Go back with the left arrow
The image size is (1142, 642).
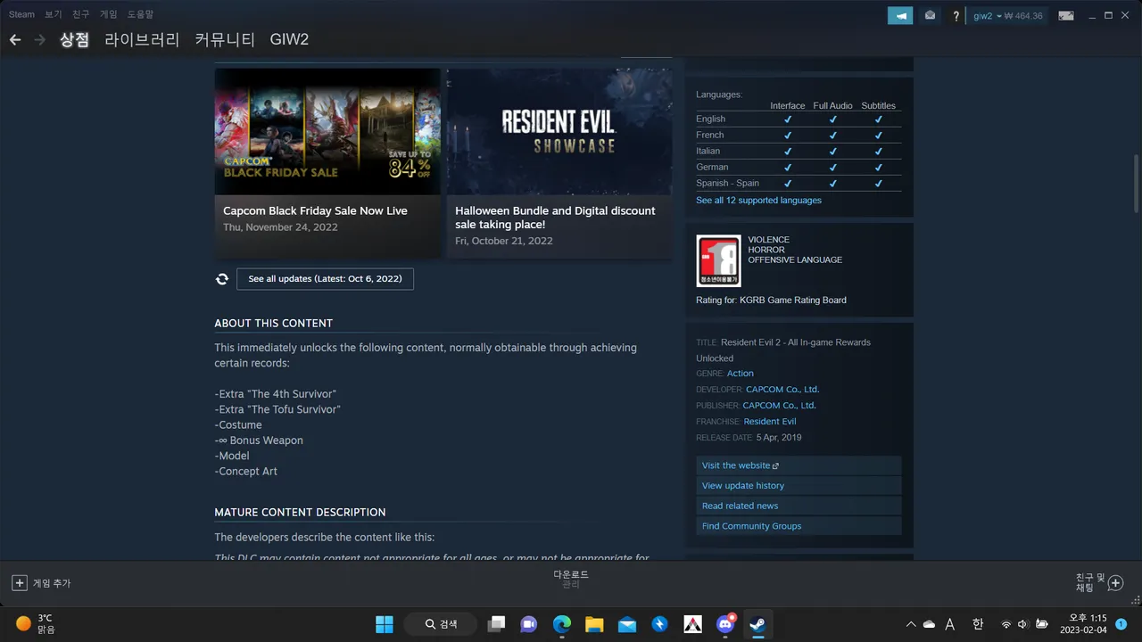click(x=15, y=40)
